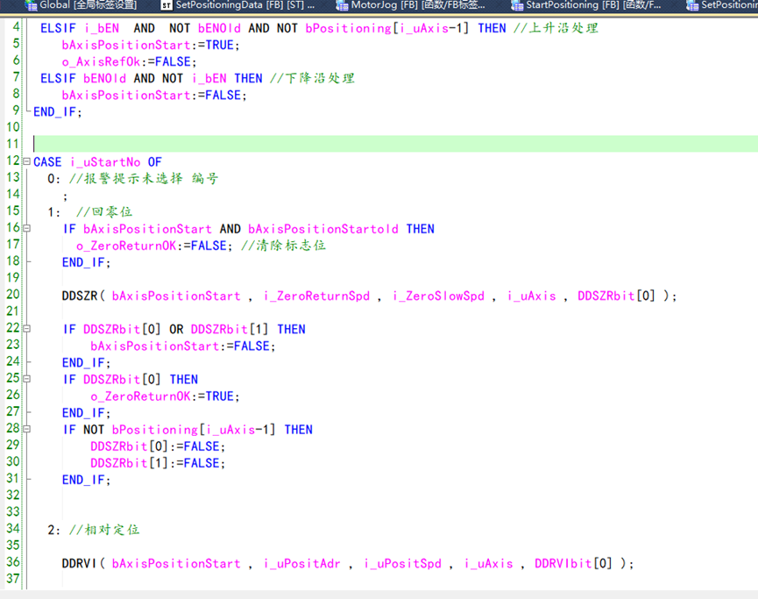Collapse the IF block at line 22
Viewport: 758px width, 599px height.
click(x=27, y=329)
